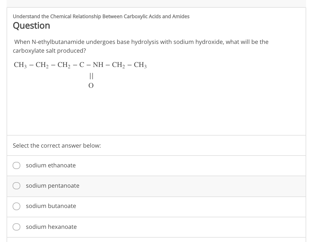Click the double bond symbol under carbon
Viewport: 310px width, 242px height.
pyautogui.click(x=91, y=76)
